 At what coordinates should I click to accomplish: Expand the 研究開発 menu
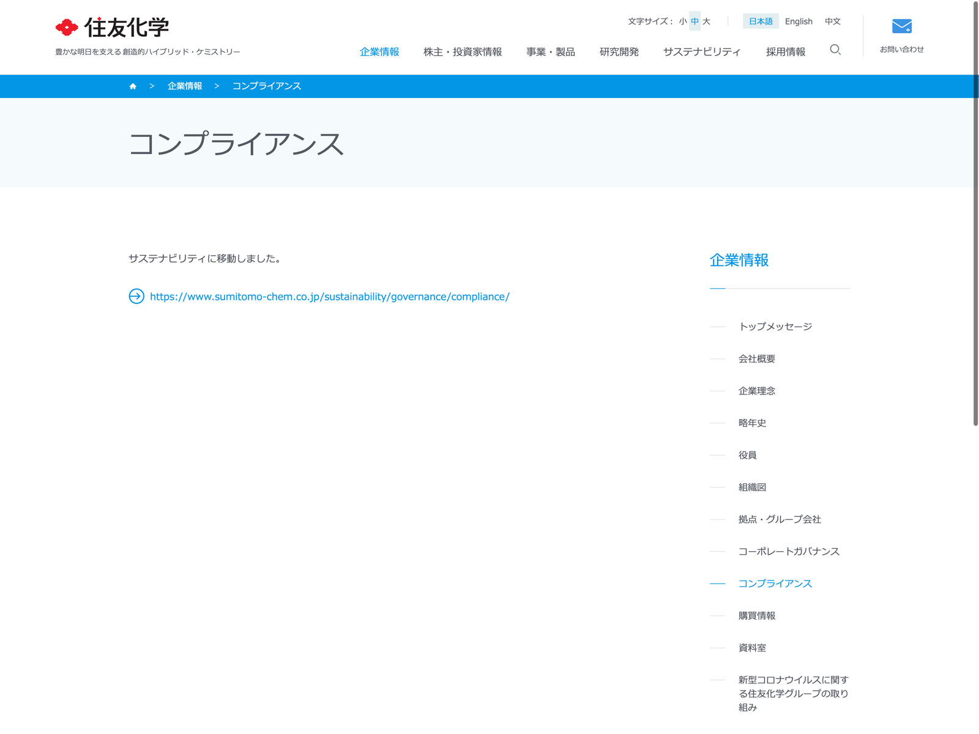pos(619,52)
